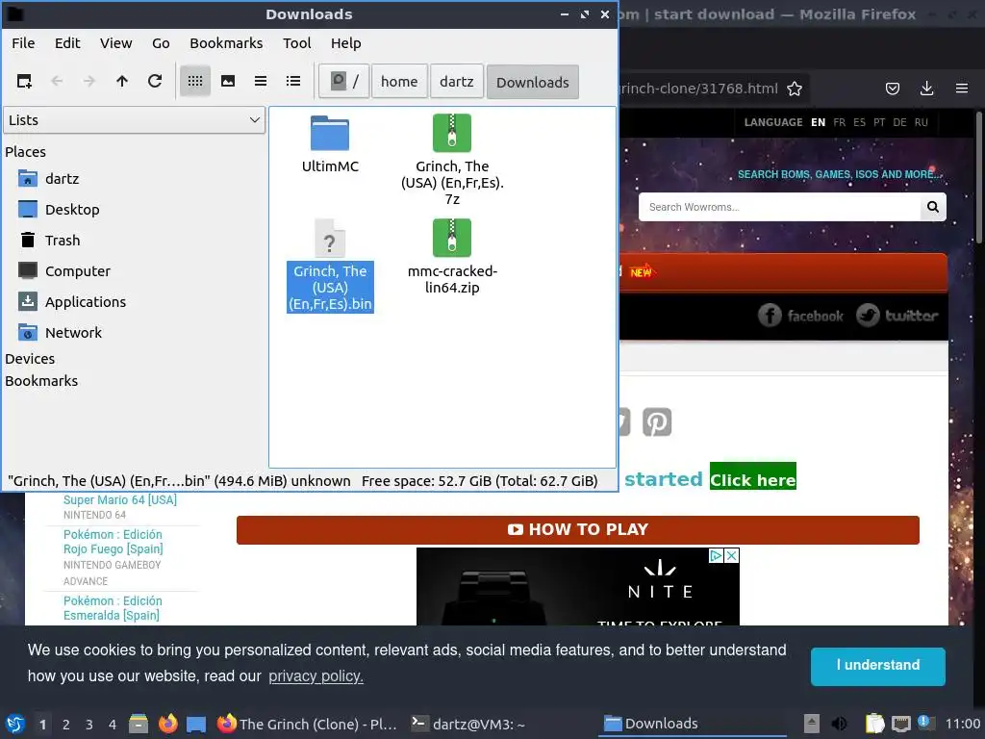Viewport: 985px width, 739px height.
Task: Go to dartz path segment
Action: pyautogui.click(x=457, y=82)
